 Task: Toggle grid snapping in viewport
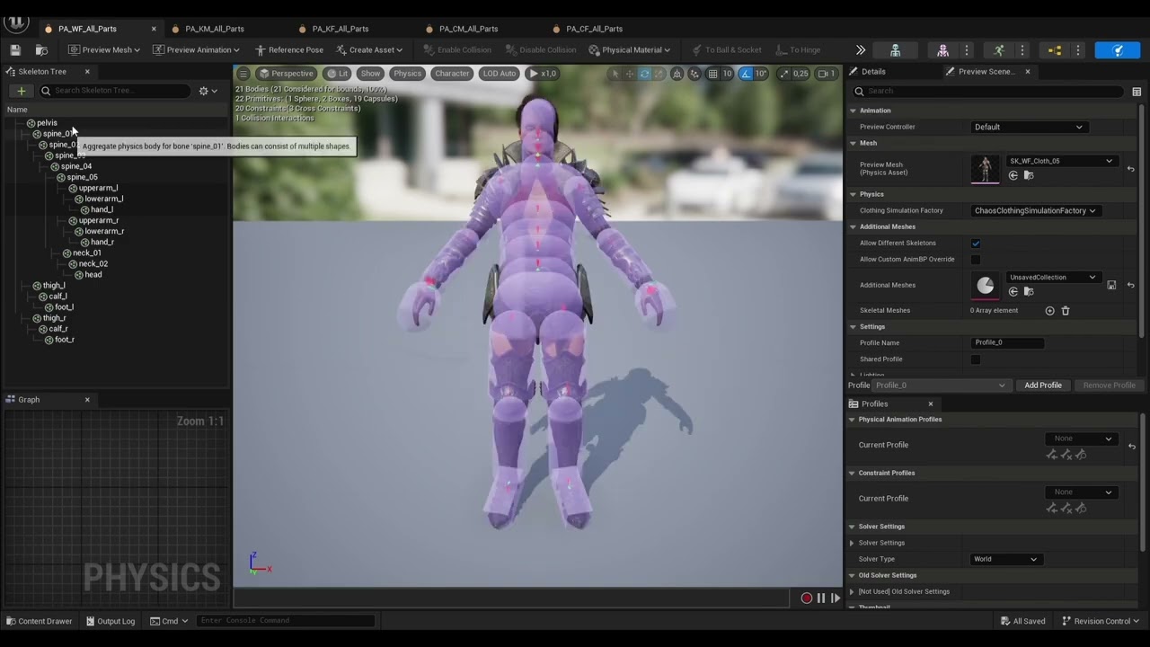pyautogui.click(x=712, y=74)
